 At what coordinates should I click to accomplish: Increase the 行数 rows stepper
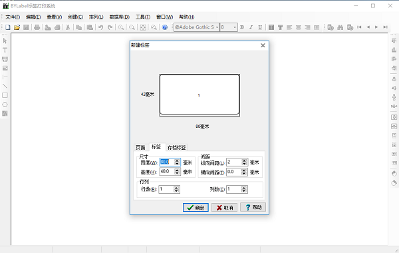click(176, 188)
